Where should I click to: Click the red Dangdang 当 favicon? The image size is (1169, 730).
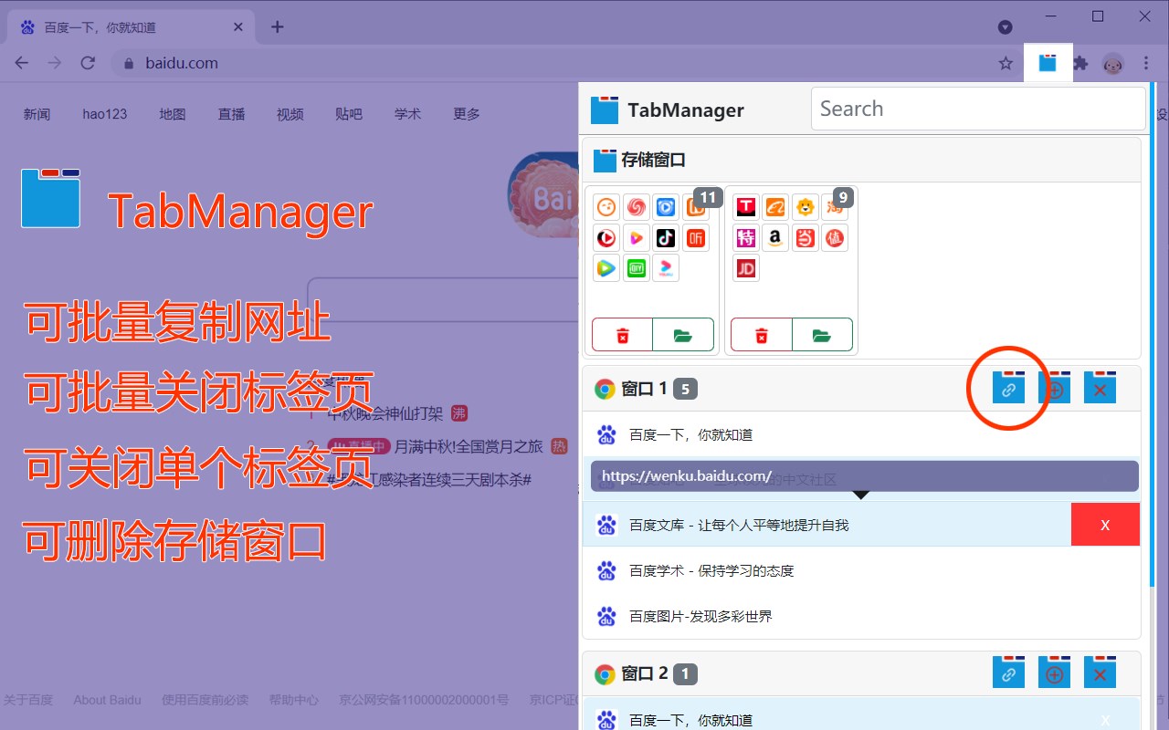click(x=805, y=238)
